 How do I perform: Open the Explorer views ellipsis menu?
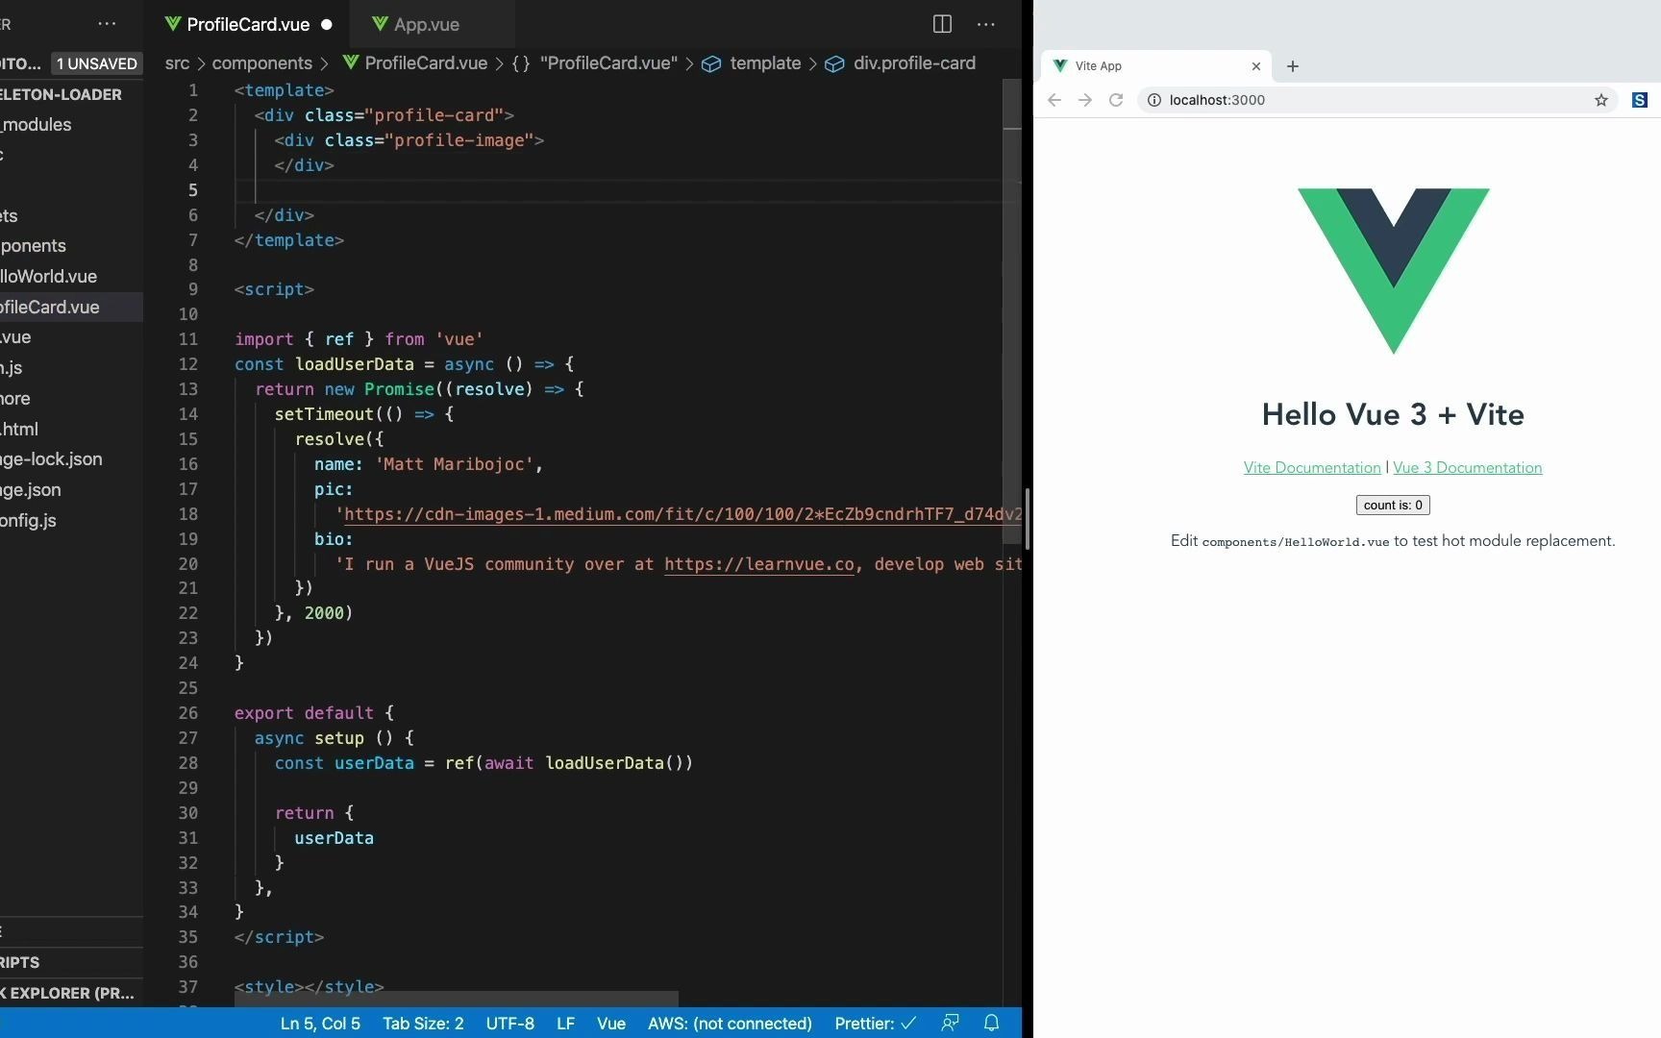click(107, 24)
